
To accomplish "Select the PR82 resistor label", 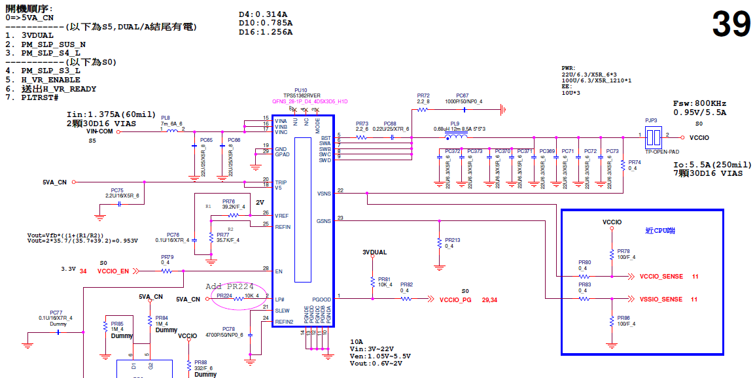I will (x=406, y=284).
